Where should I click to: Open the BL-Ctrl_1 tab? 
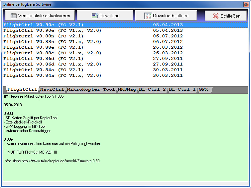click(182, 89)
